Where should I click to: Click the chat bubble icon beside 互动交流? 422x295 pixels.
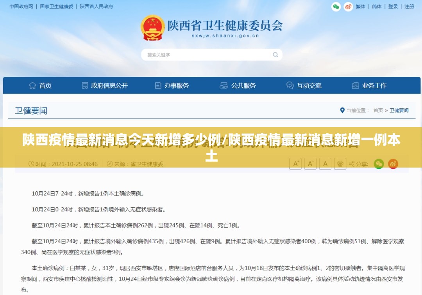(x=290, y=85)
